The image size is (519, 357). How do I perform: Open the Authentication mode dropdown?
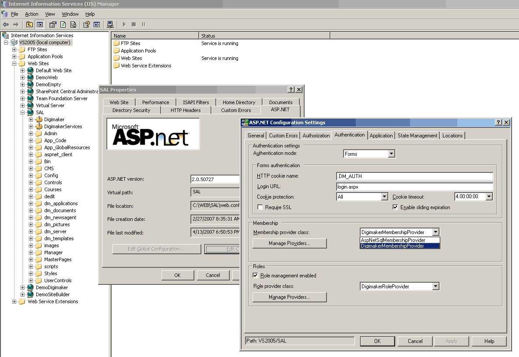coord(392,154)
